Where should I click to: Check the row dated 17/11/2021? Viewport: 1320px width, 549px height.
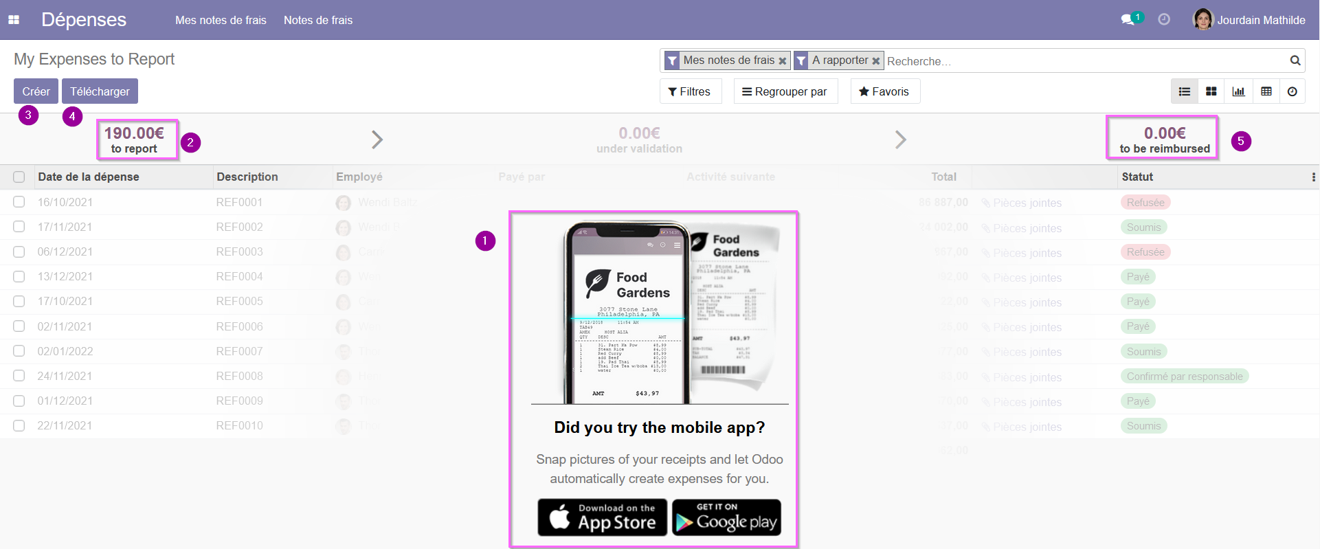(19, 227)
